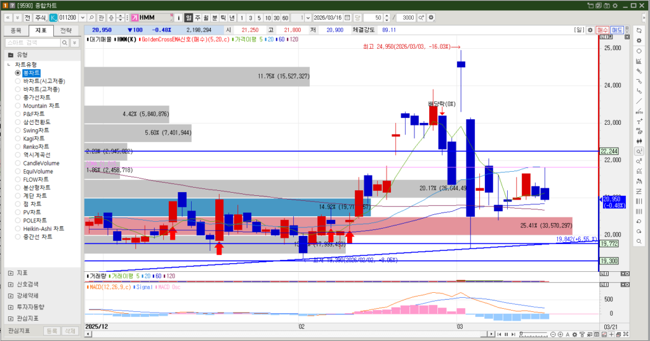
Task: Click the stock search magnifier icon
Action: (92, 17)
